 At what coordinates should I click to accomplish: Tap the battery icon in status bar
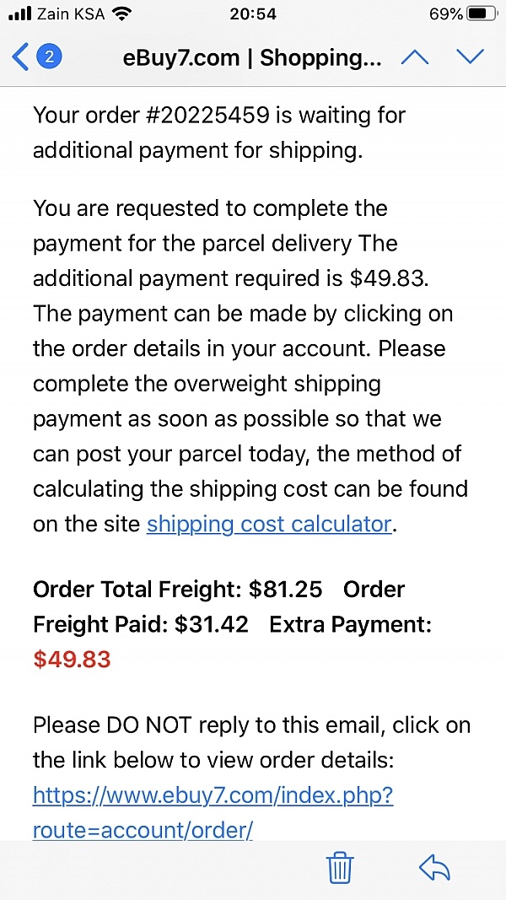pyautogui.click(x=482, y=14)
